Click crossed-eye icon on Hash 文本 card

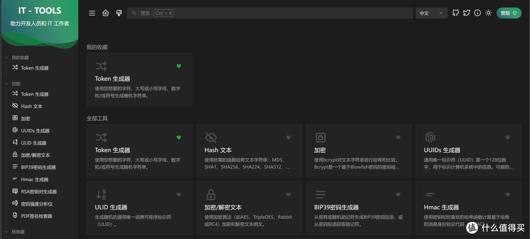[211, 137]
